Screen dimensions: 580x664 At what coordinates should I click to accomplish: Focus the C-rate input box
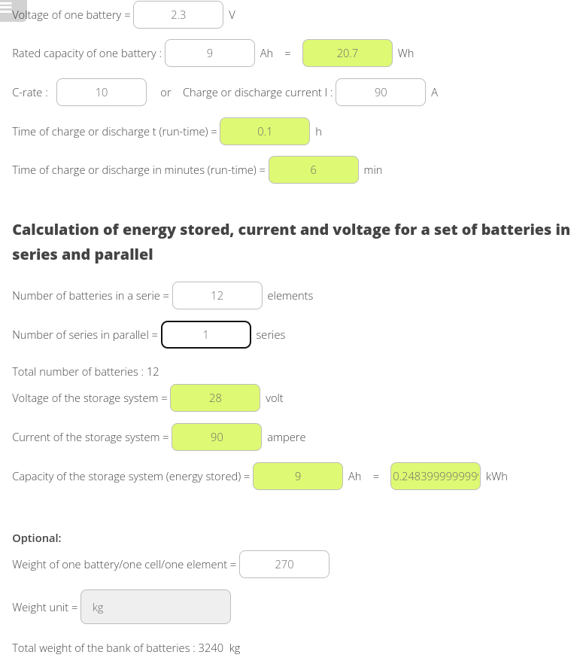[102, 93]
